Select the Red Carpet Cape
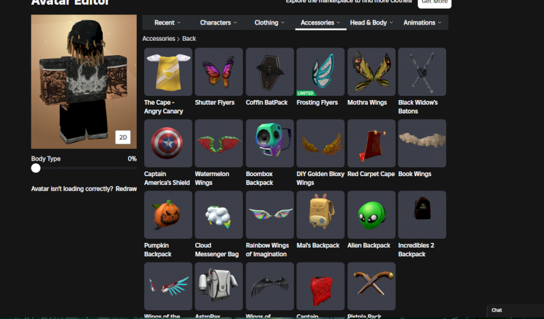 pos(371,144)
